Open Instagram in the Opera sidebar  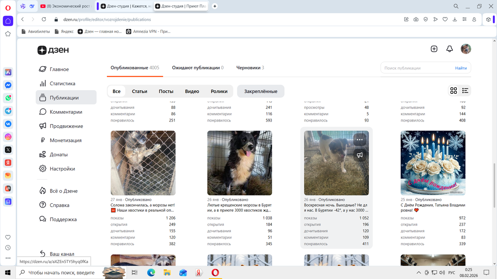pyautogui.click(x=8, y=137)
